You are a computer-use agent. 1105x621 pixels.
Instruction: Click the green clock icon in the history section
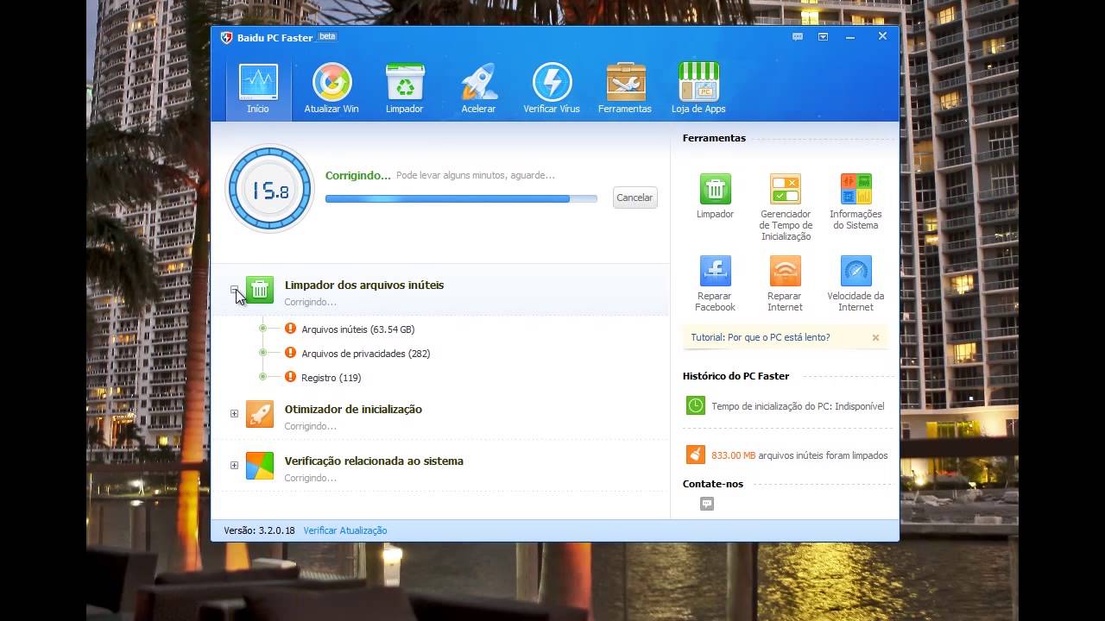point(696,405)
